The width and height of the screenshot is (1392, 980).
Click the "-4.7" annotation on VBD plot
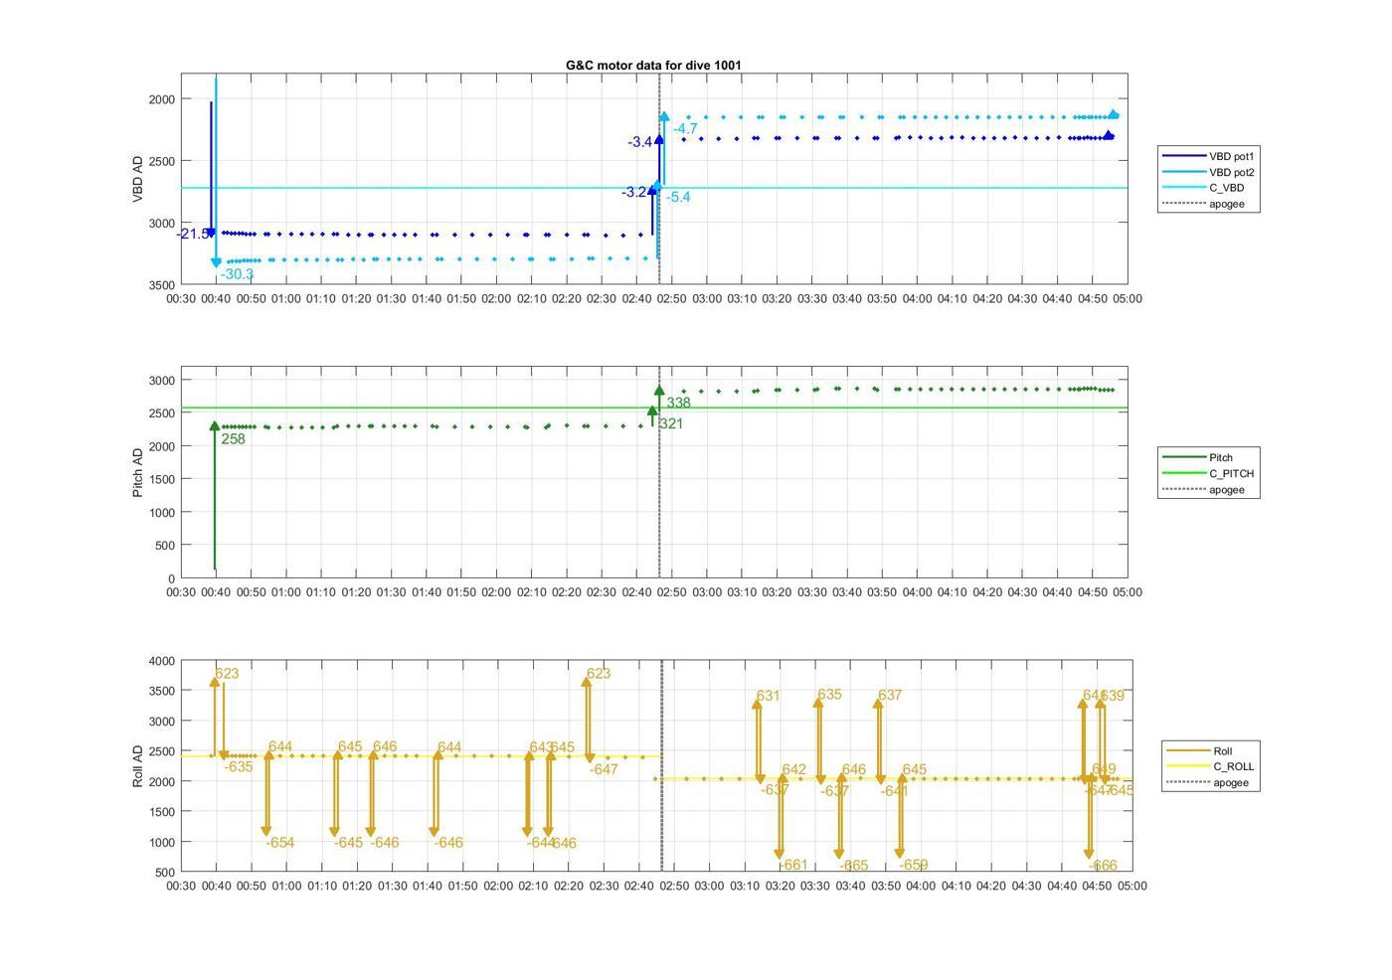click(x=685, y=129)
